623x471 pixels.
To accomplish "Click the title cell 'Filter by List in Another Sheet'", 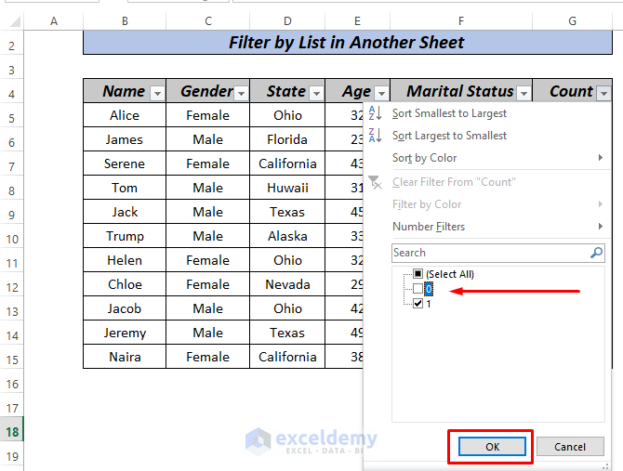I will coord(347,43).
